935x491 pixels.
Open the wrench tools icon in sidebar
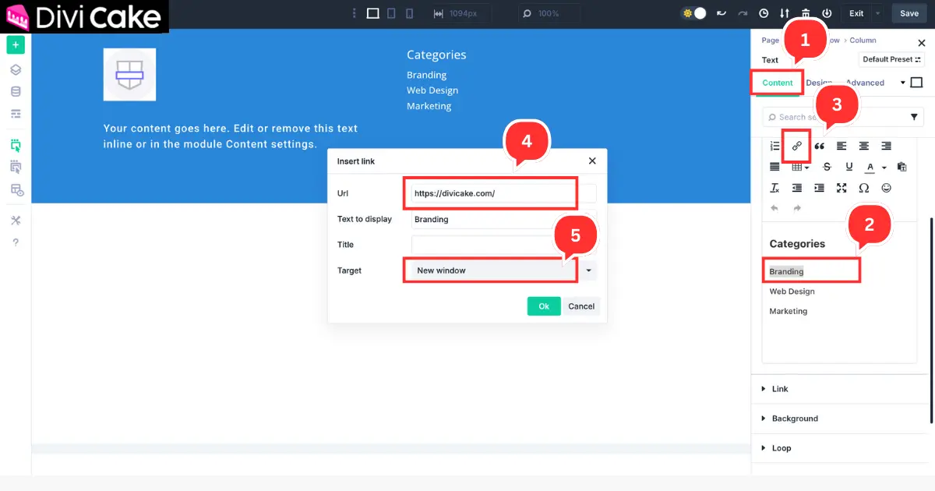[16, 221]
